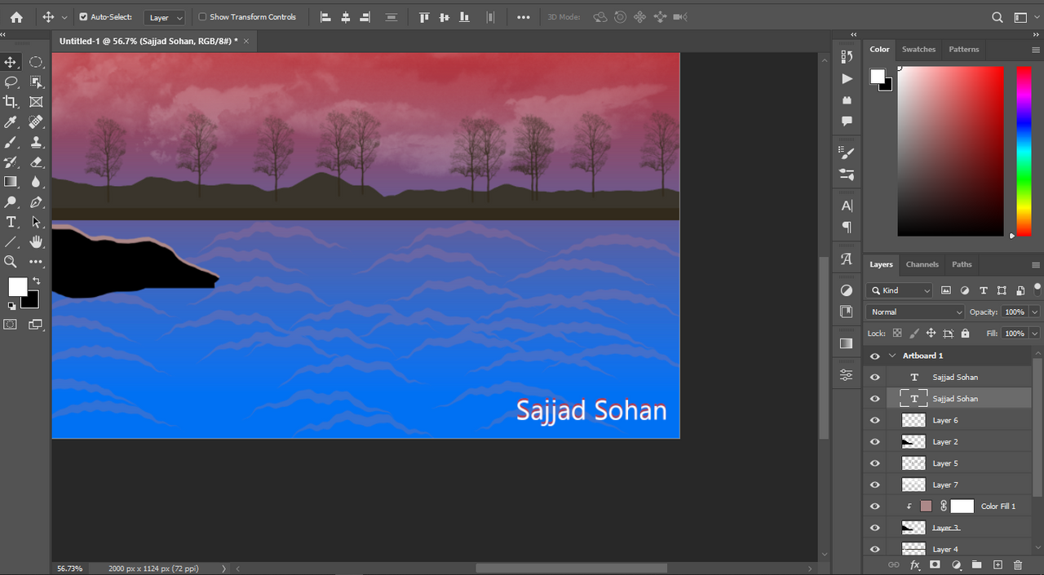Switch to the Swatches tab

point(918,50)
